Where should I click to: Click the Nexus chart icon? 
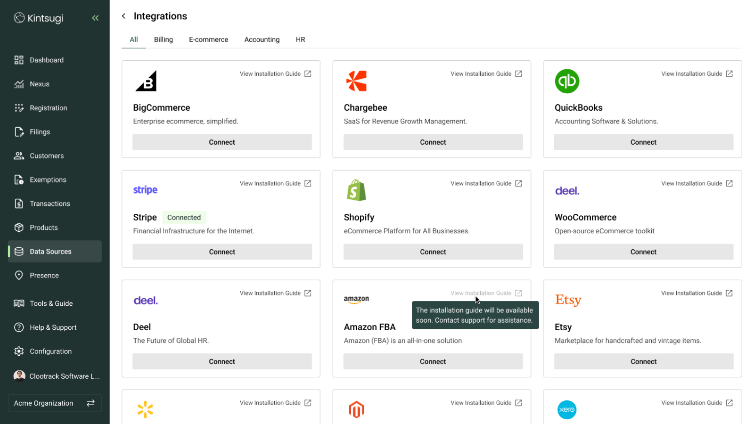point(19,84)
